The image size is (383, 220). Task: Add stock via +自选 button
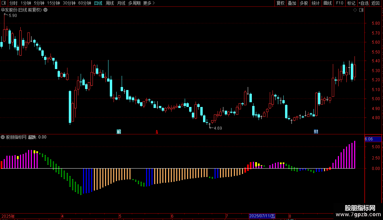tap(363, 3)
